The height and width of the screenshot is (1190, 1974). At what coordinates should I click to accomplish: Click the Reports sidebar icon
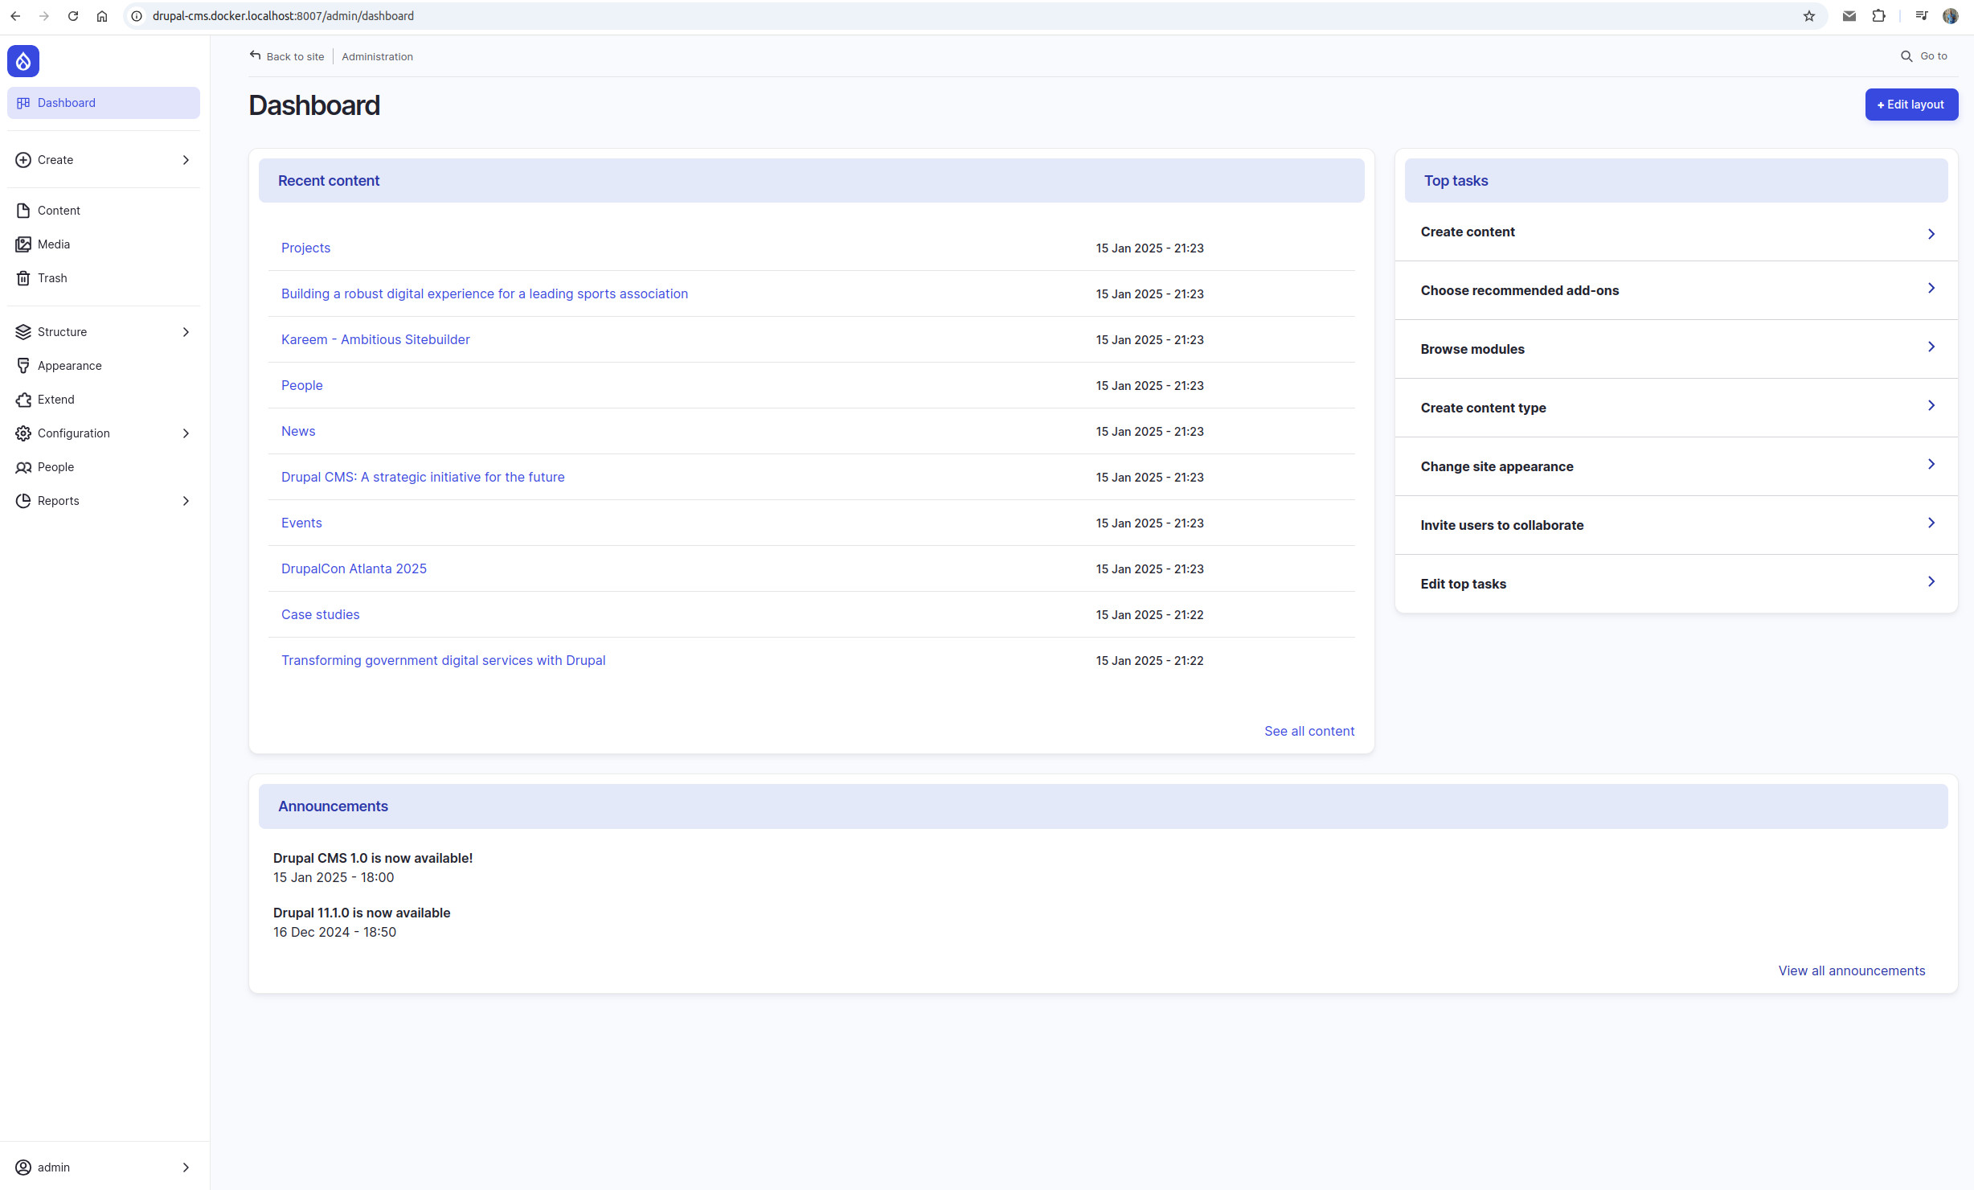(x=23, y=499)
